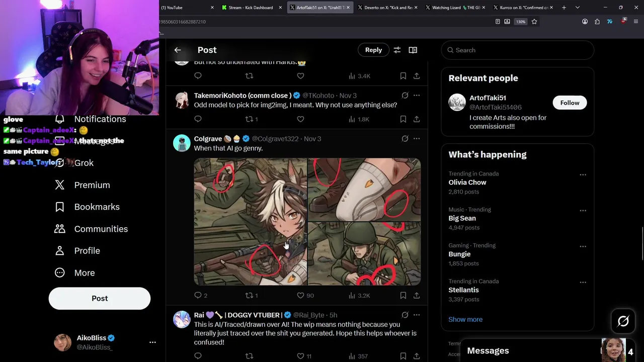Click Show more under What's happening
644x362 pixels.
[x=465, y=319]
